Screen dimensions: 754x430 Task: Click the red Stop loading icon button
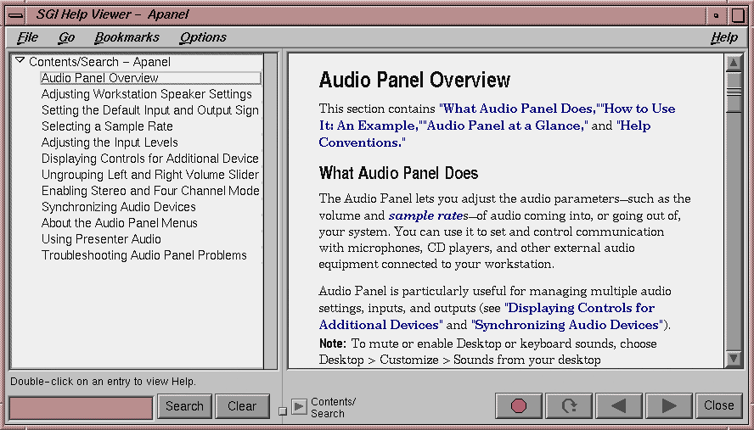(518, 406)
